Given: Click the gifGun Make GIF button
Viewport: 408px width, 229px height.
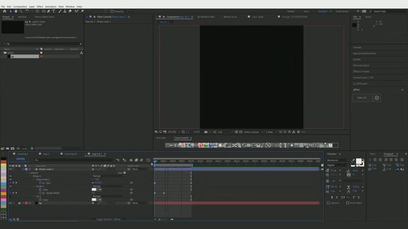Looking at the screenshot, I should [x=362, y=98].
